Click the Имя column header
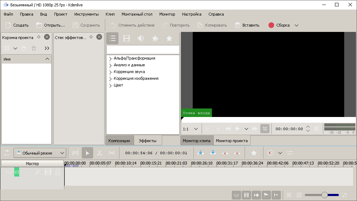 26,59
